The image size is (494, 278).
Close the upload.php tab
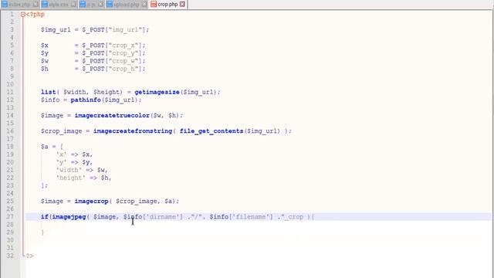click(144, 5)
